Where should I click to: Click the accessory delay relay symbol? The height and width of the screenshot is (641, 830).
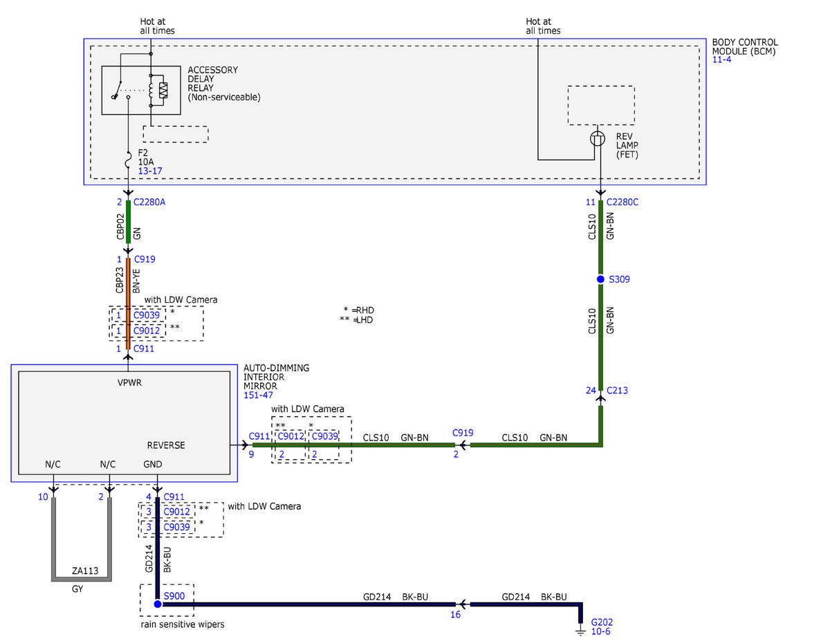(x=140, y=90)
